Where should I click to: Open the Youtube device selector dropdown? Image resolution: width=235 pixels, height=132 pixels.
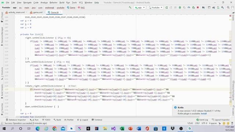pos(155,7)
